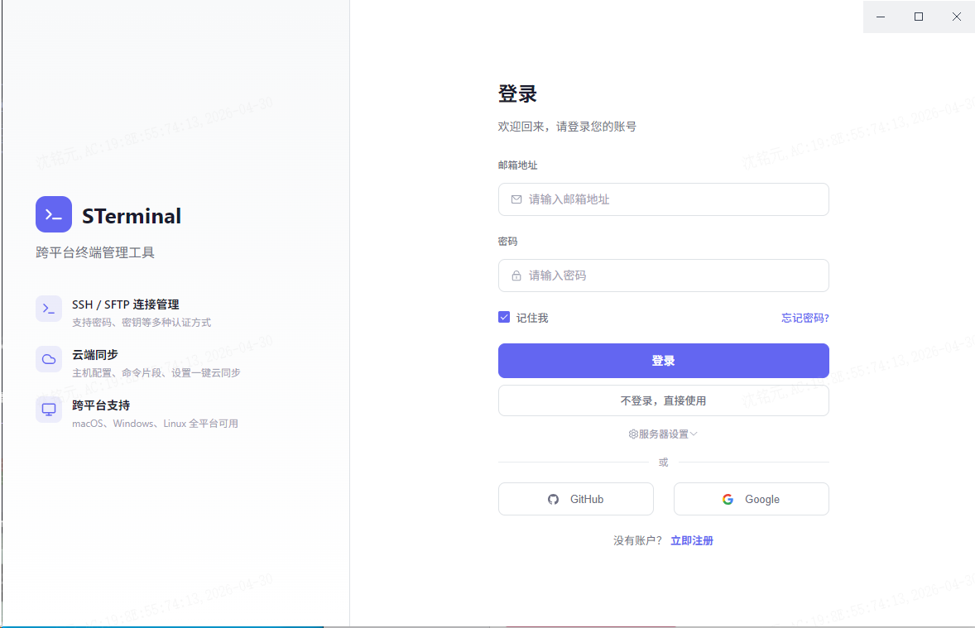Click the 跨平台支持 heading
The height and width of the screenshot is (628, 975).
[x=101, y=405]
